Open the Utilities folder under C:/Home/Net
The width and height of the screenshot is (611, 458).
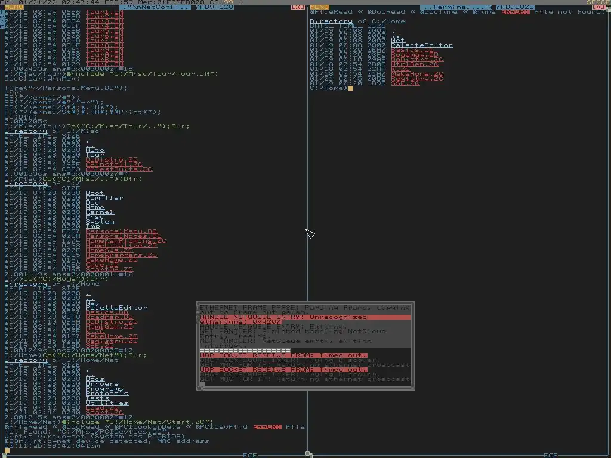[107, 403]
